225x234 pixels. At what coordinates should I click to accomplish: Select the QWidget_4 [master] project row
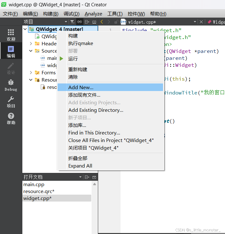coord(63,29)
